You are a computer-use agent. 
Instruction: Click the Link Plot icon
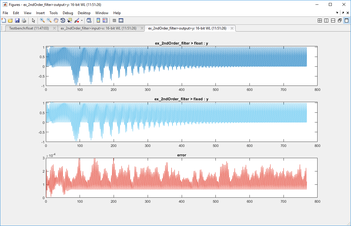click(x=89, y=20)
